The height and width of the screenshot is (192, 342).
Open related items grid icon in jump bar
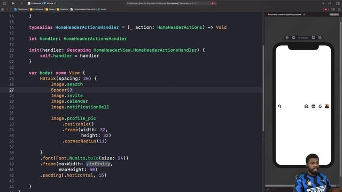pyautogui.click(x=3, y=10)
